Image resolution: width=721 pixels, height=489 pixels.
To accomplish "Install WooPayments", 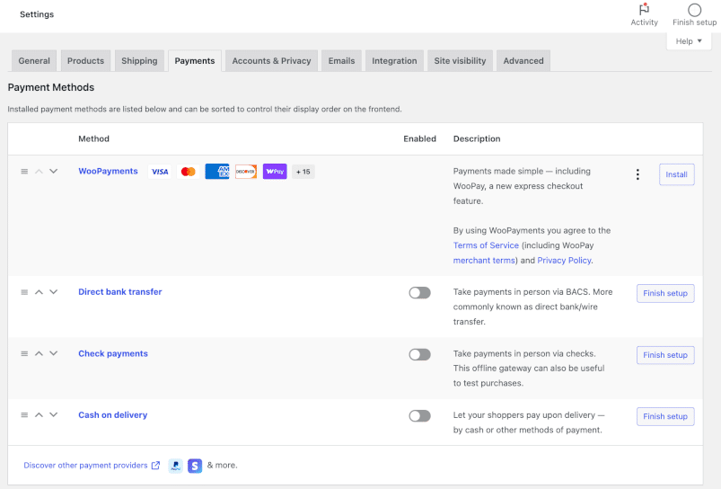I will (x=676, y=174).
